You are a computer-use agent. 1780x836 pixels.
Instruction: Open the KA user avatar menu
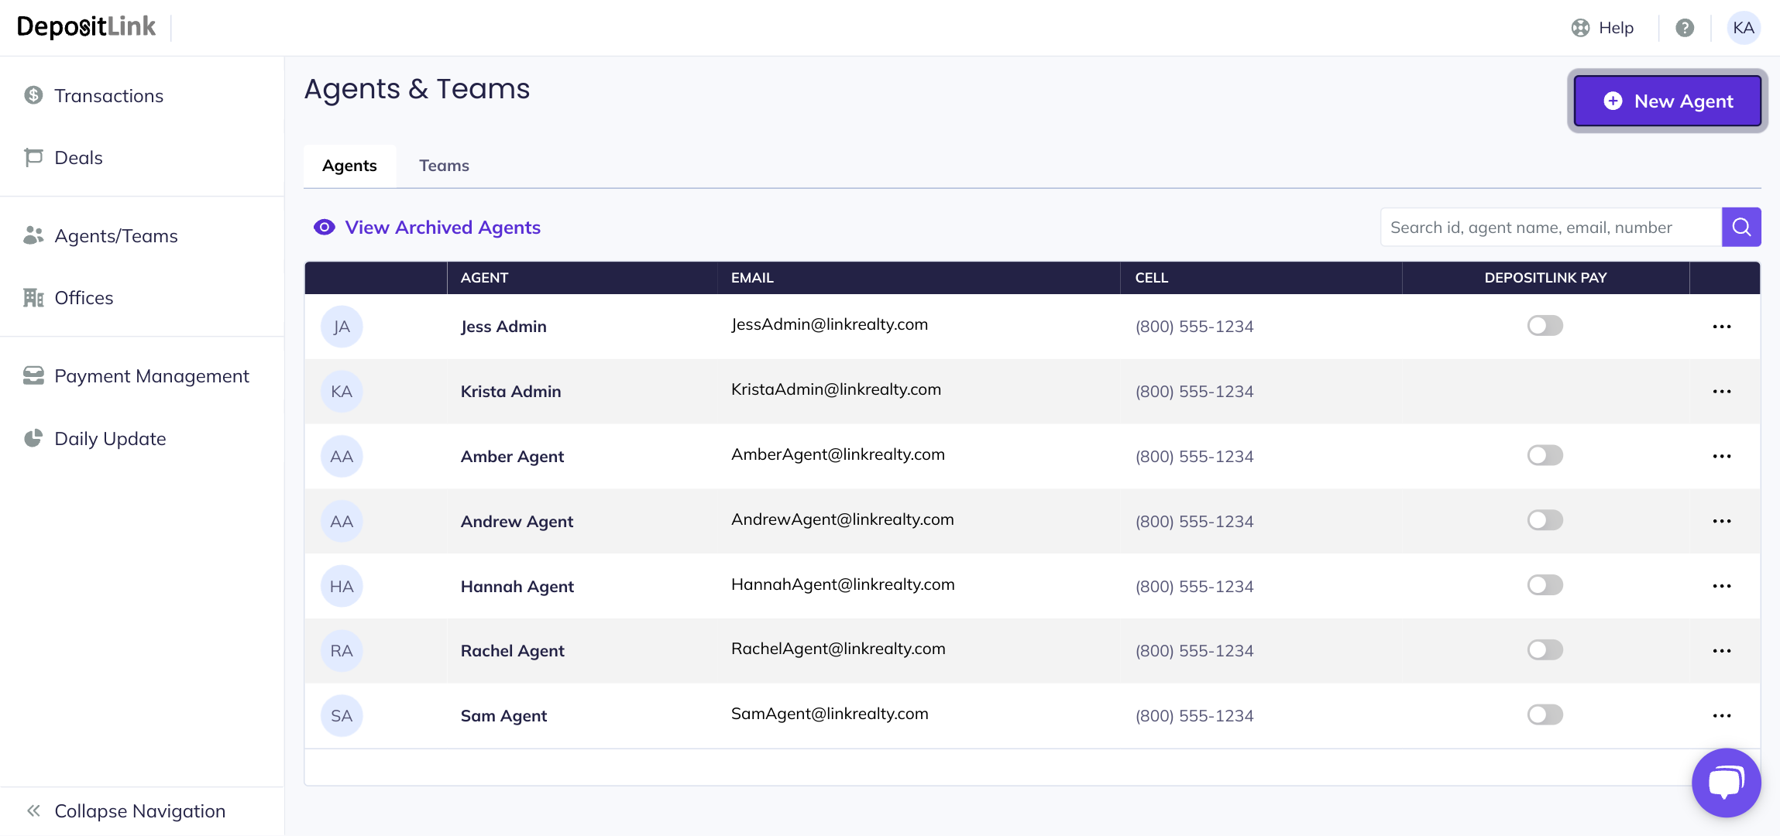click(x=1743, y=28)
